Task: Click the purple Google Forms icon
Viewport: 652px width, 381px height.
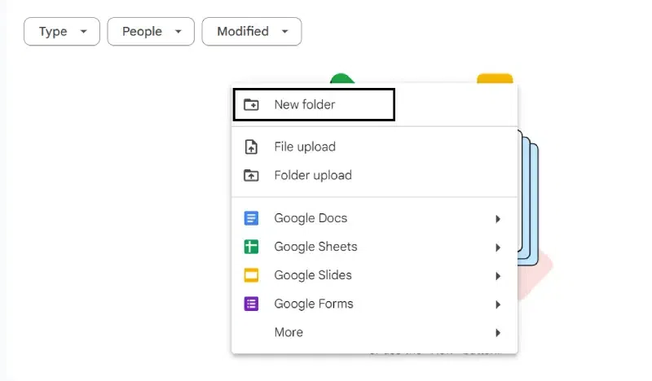Action: pyautogui.click(x=251, y=304)
